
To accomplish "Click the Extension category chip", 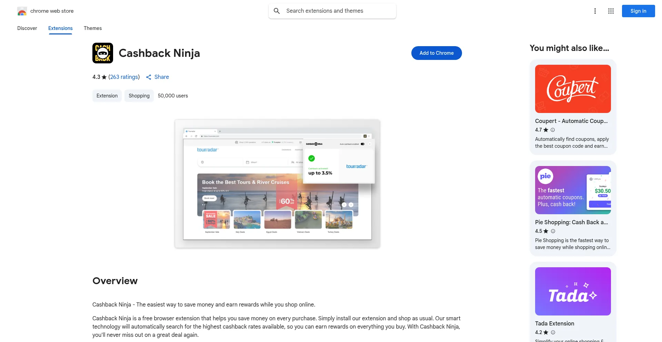I will [x=107, y=96].
